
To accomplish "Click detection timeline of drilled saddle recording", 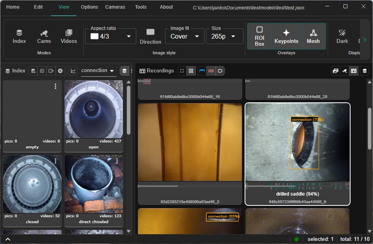I will 297,186.
